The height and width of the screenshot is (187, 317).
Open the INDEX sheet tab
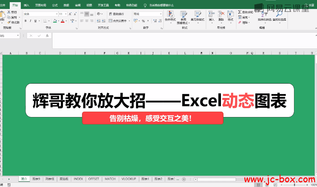78,179
